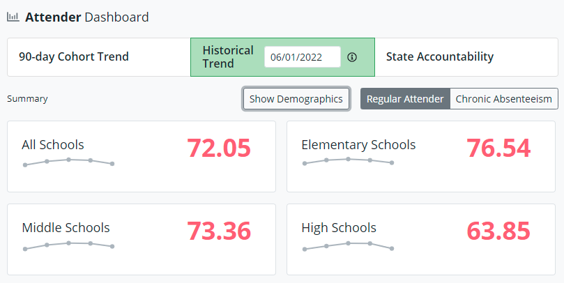The image size is (564, 283).
Task: Click the info icon next to the date field
Action: pos(352,57)
